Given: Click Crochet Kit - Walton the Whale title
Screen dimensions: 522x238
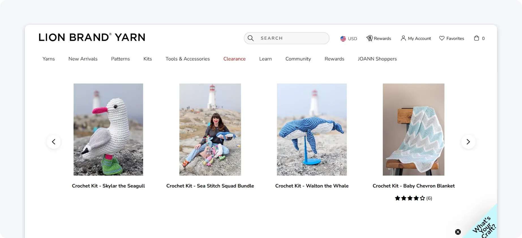Looking at the screenshot, I should pos(312,186).
